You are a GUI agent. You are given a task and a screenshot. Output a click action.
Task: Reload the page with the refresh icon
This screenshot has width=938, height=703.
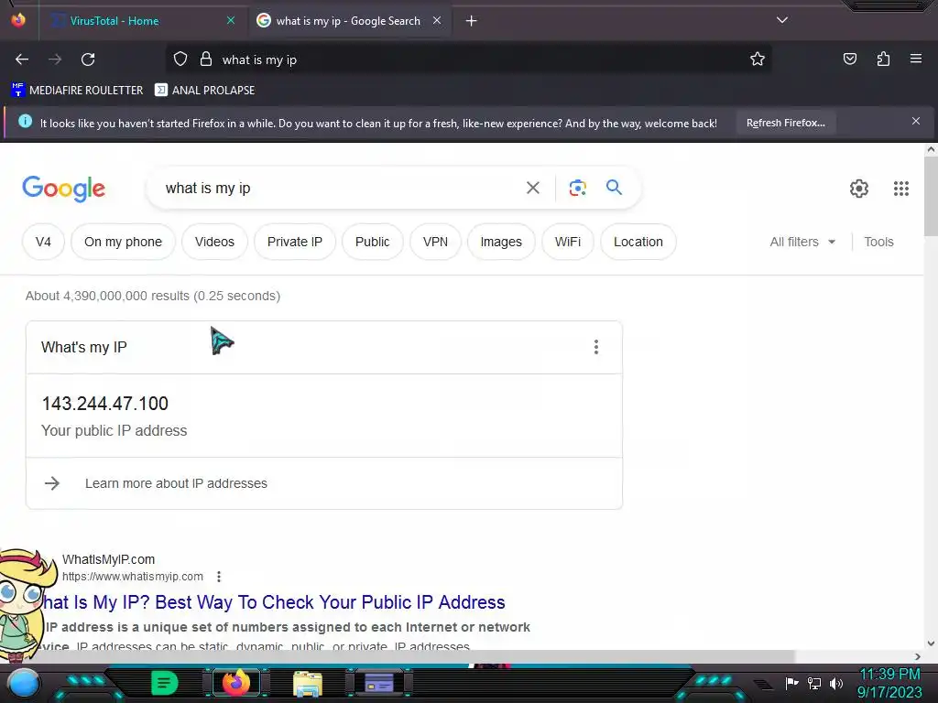[88, 59]
